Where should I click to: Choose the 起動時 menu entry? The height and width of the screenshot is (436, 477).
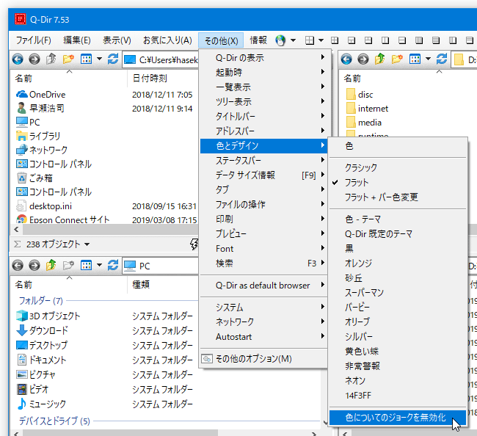click(x=263, y=73)
